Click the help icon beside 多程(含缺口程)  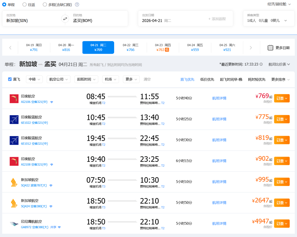click(x=77, y=4)
